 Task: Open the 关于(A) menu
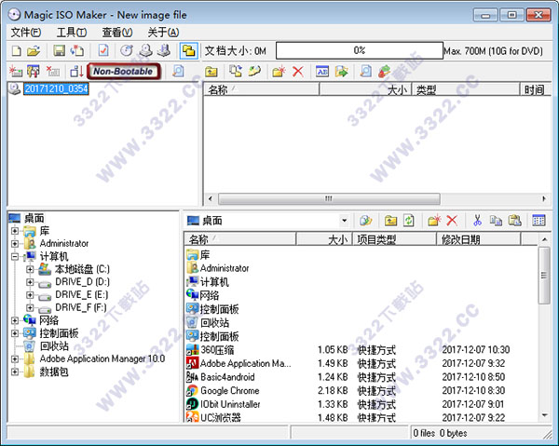163,33
